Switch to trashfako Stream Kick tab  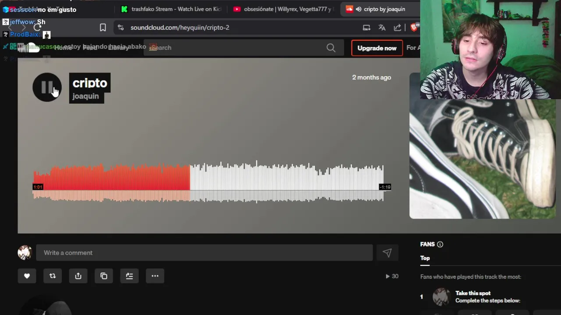[172, 9]
